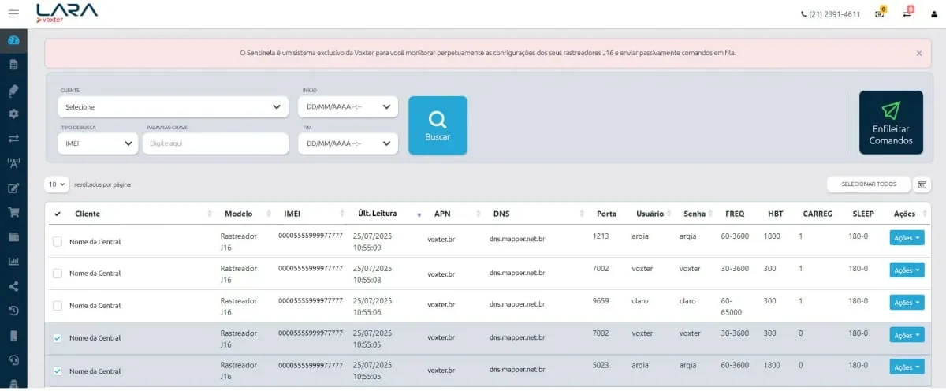Click the SLEEP column header
This screenshot has width=946, height=391.
(x=863, y=214)
